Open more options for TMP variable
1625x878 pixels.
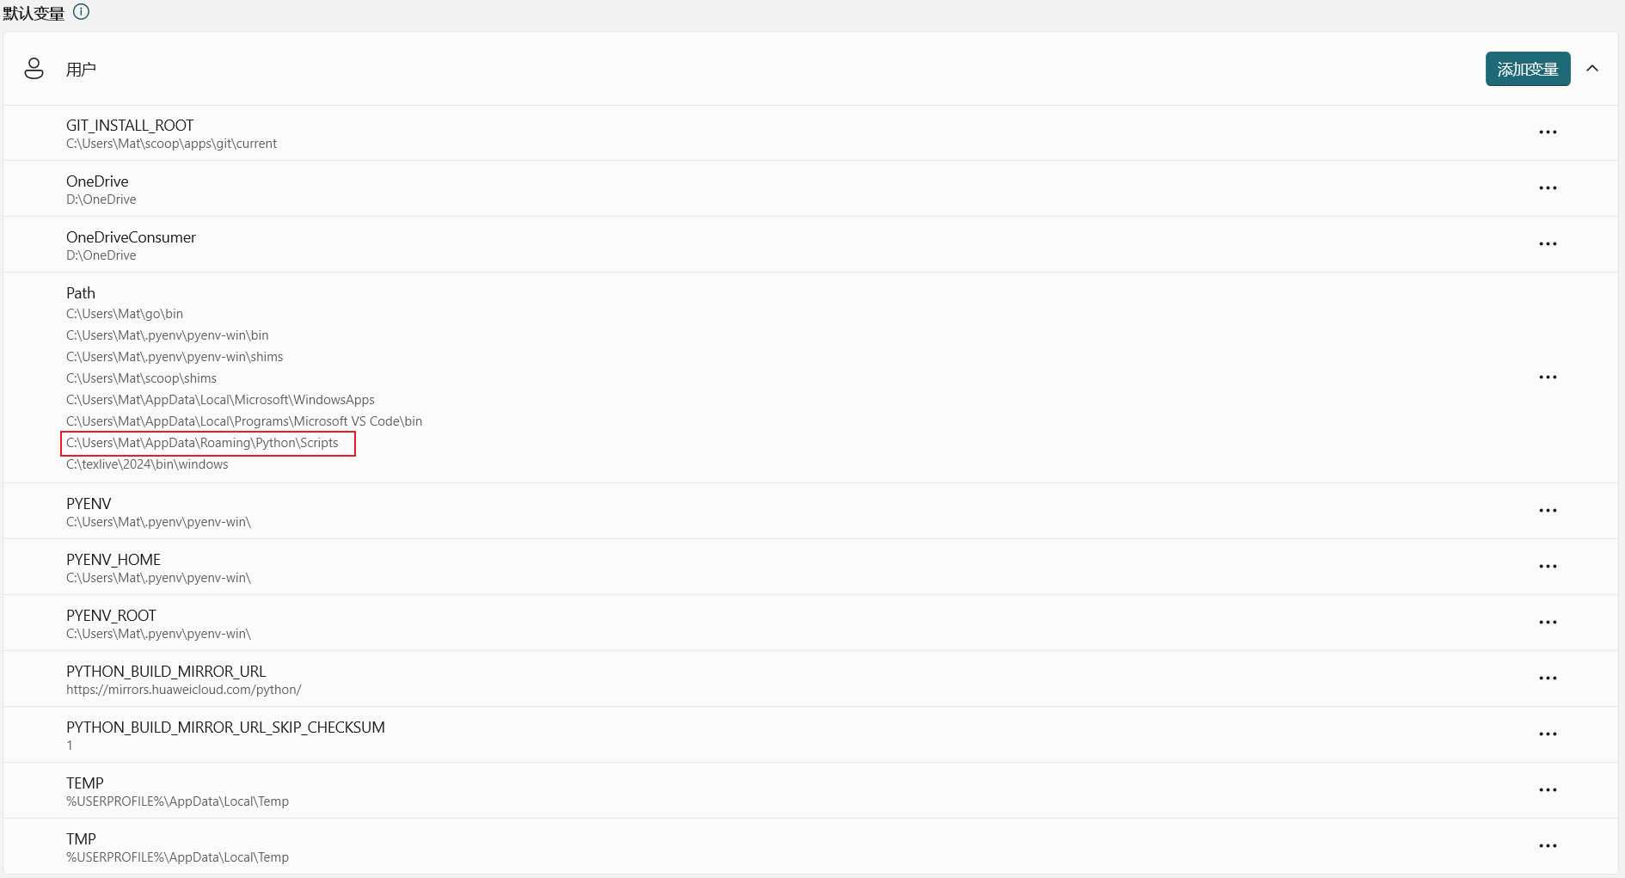(x=1548, y=846)
